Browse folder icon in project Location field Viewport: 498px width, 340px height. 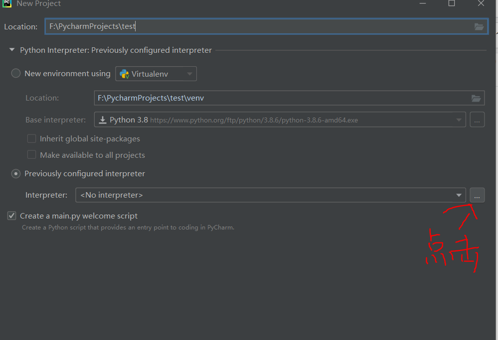[x=479, y=27]
